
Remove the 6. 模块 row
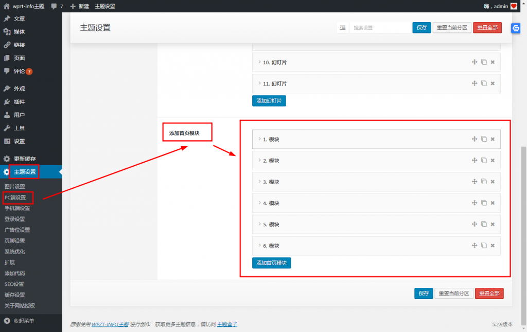tap(493, 246)
